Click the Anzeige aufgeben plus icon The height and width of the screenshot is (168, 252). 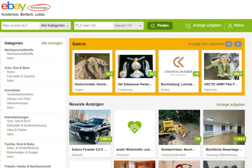(188, 26)
